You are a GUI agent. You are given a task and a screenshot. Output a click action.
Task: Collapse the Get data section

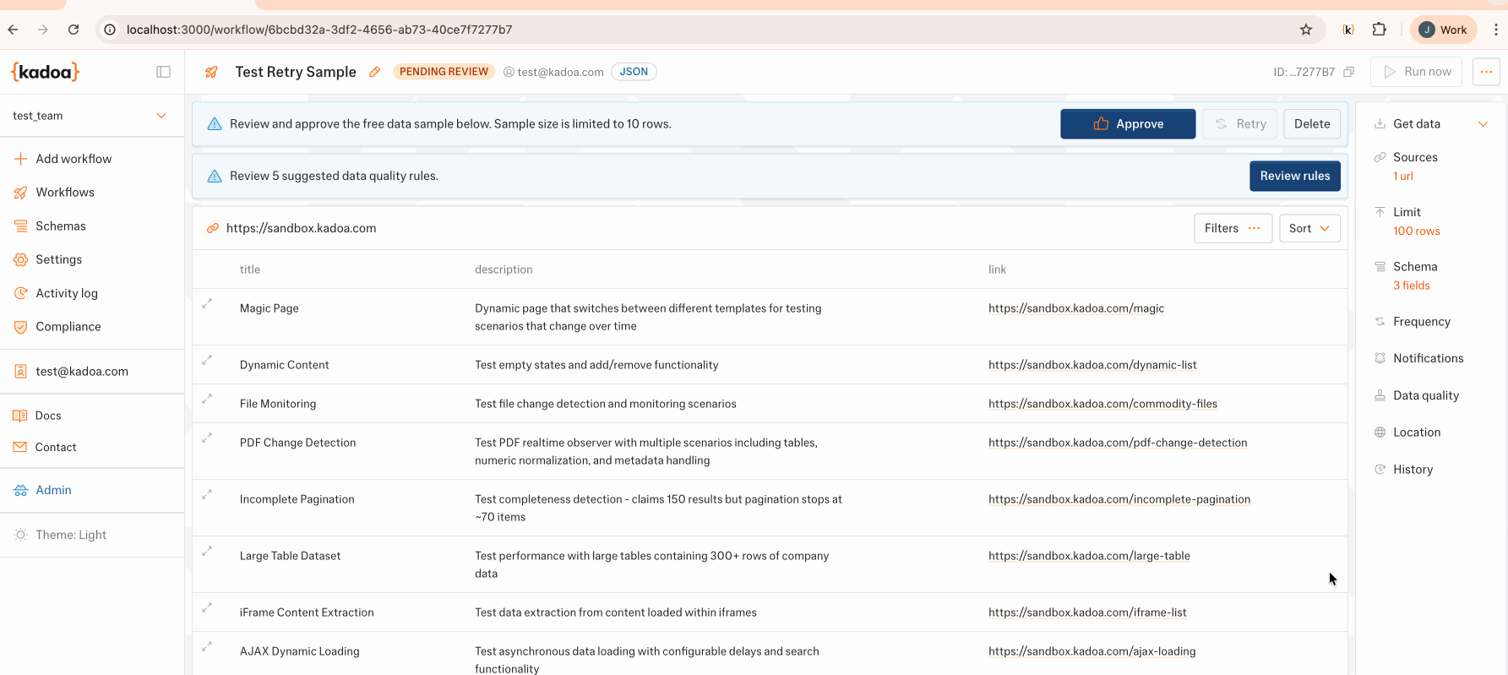[1483, 124]
